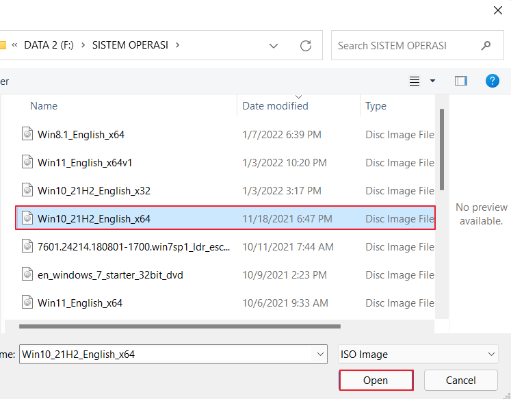Click the Search SISTEM OPERASI field
This screenshot has height=399, width=511.
coord(417,46)
